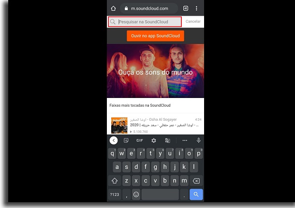This screenshot has width=295, height=208.
Task: Open the emoji keyboard
Action: [x=136, y=194]
